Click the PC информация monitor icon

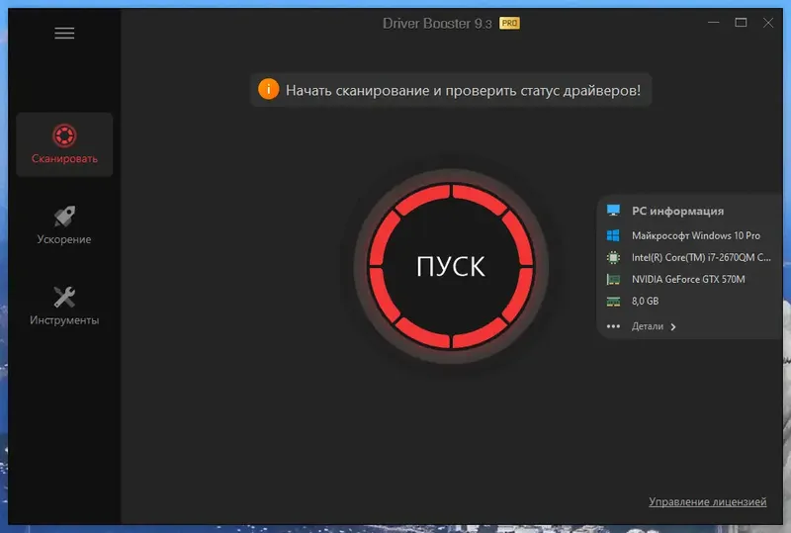613,211
